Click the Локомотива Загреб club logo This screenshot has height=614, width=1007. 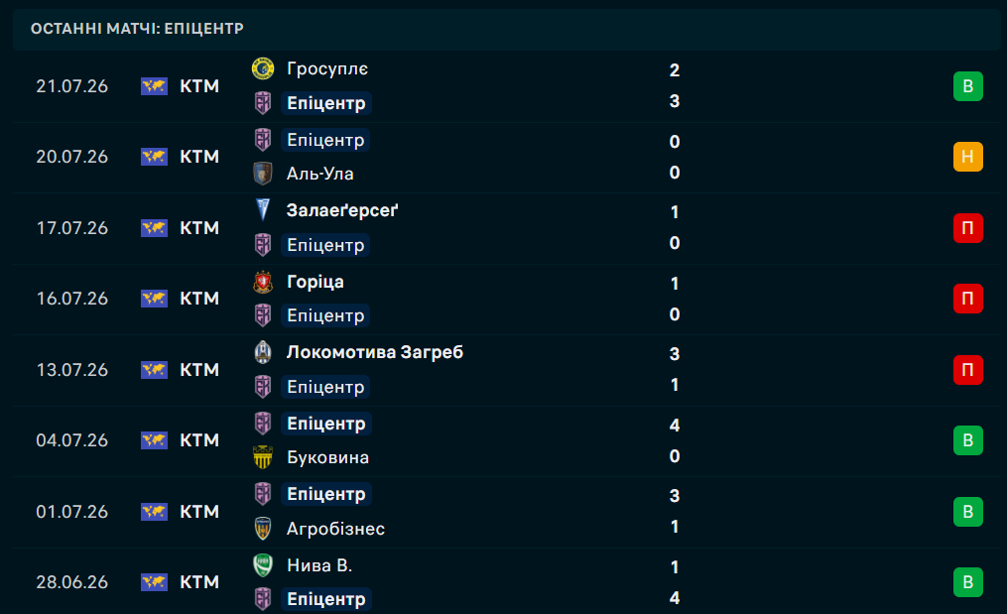tap(263, 352)
